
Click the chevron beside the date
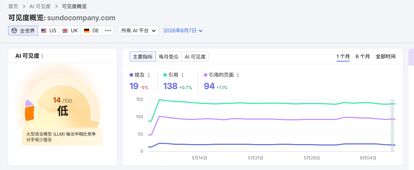tap(201, 31)
